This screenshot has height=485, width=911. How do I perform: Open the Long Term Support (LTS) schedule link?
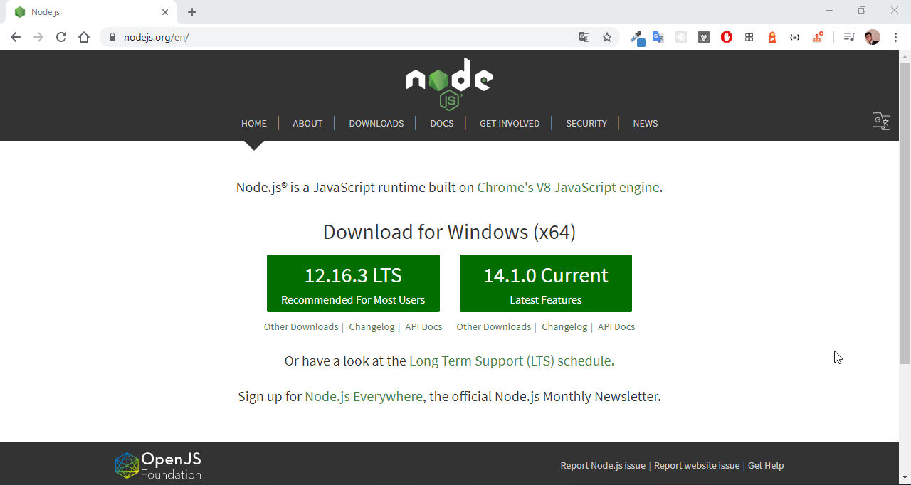510,361
